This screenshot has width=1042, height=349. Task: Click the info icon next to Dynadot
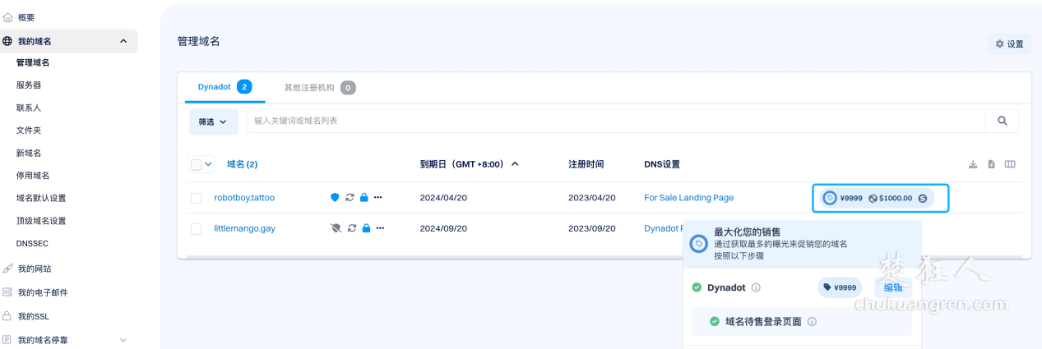tap(756, 287)
